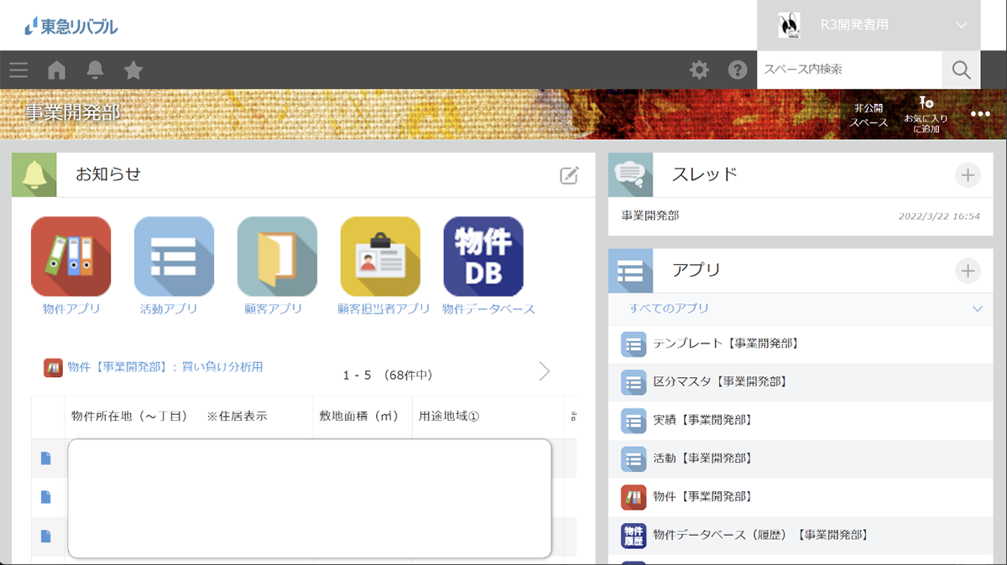Add a new thread with the plus button
1007x565 pixels.
pos(968,175)
